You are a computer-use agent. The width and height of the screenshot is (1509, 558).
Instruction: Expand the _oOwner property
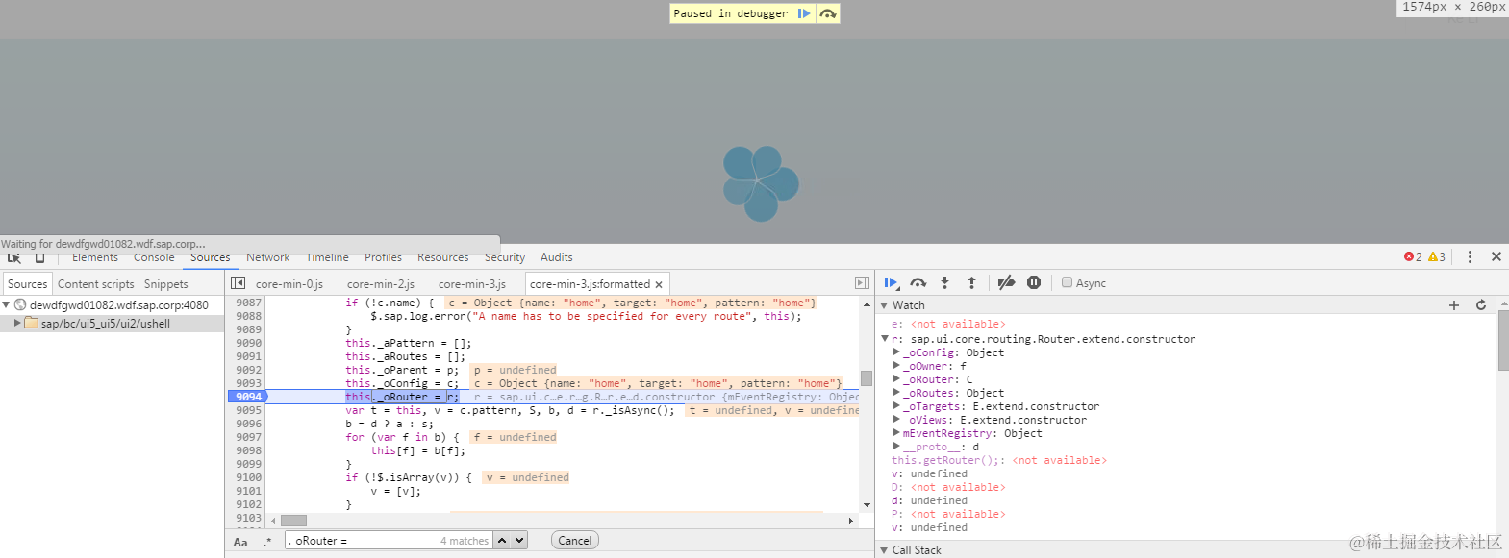pos(896,366)
